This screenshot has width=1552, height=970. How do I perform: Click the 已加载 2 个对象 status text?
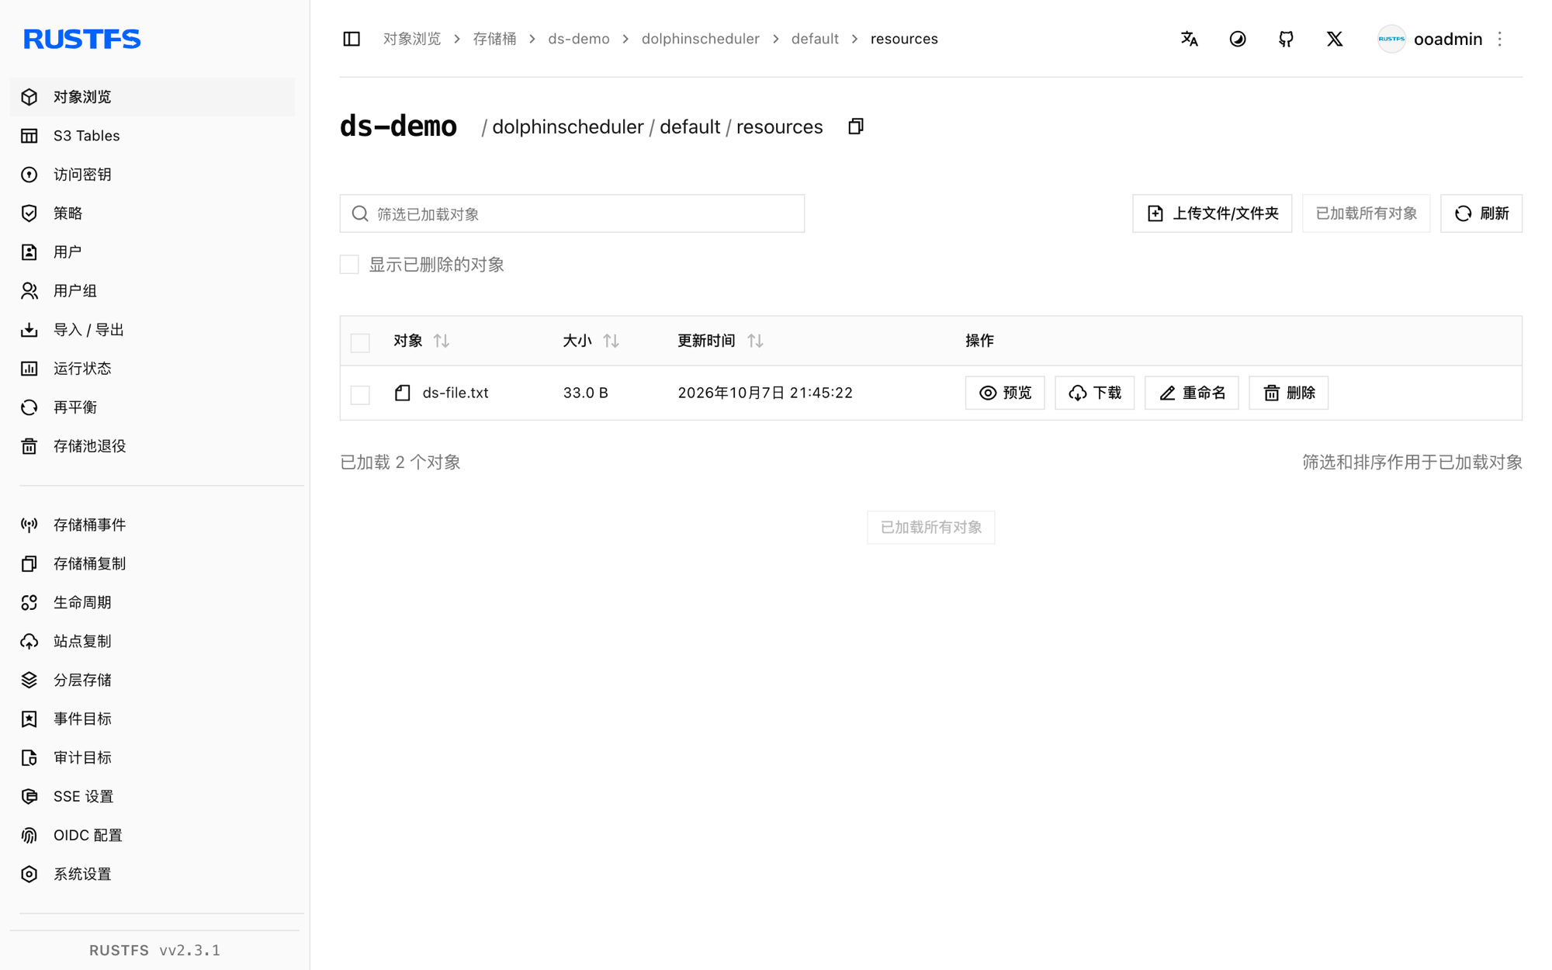[x=400, y=462]
